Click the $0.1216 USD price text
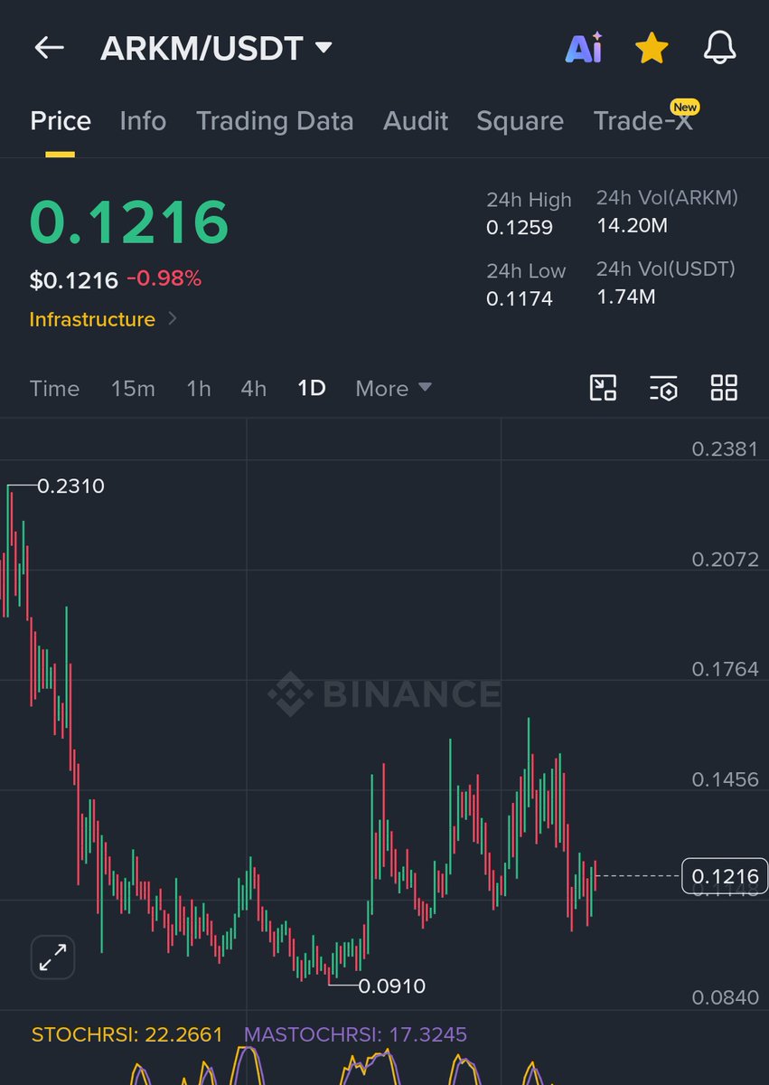769x1085 pixels. pos(74,280)
